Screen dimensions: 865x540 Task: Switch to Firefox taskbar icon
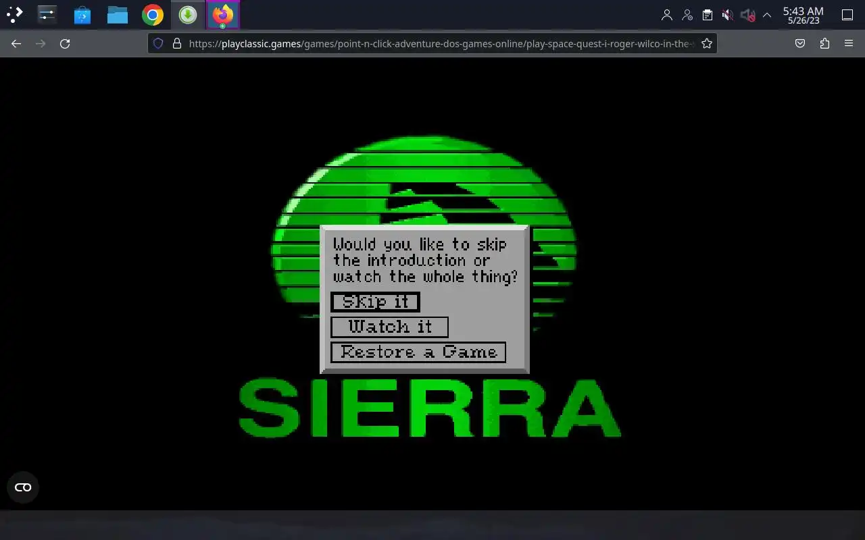coord(223,14)
